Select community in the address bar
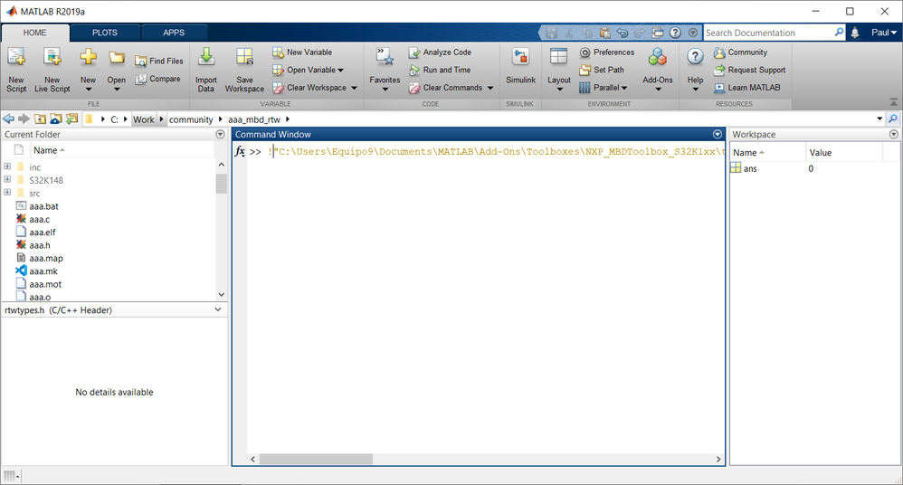 pos(191,119)
